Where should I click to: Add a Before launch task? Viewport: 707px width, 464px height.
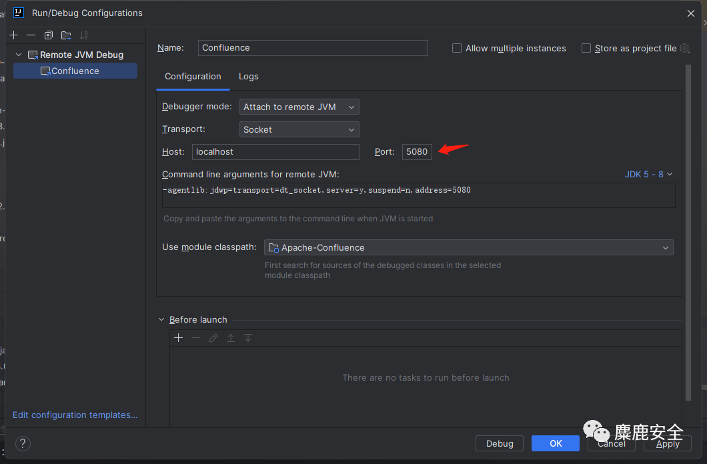tap(179, 338)
